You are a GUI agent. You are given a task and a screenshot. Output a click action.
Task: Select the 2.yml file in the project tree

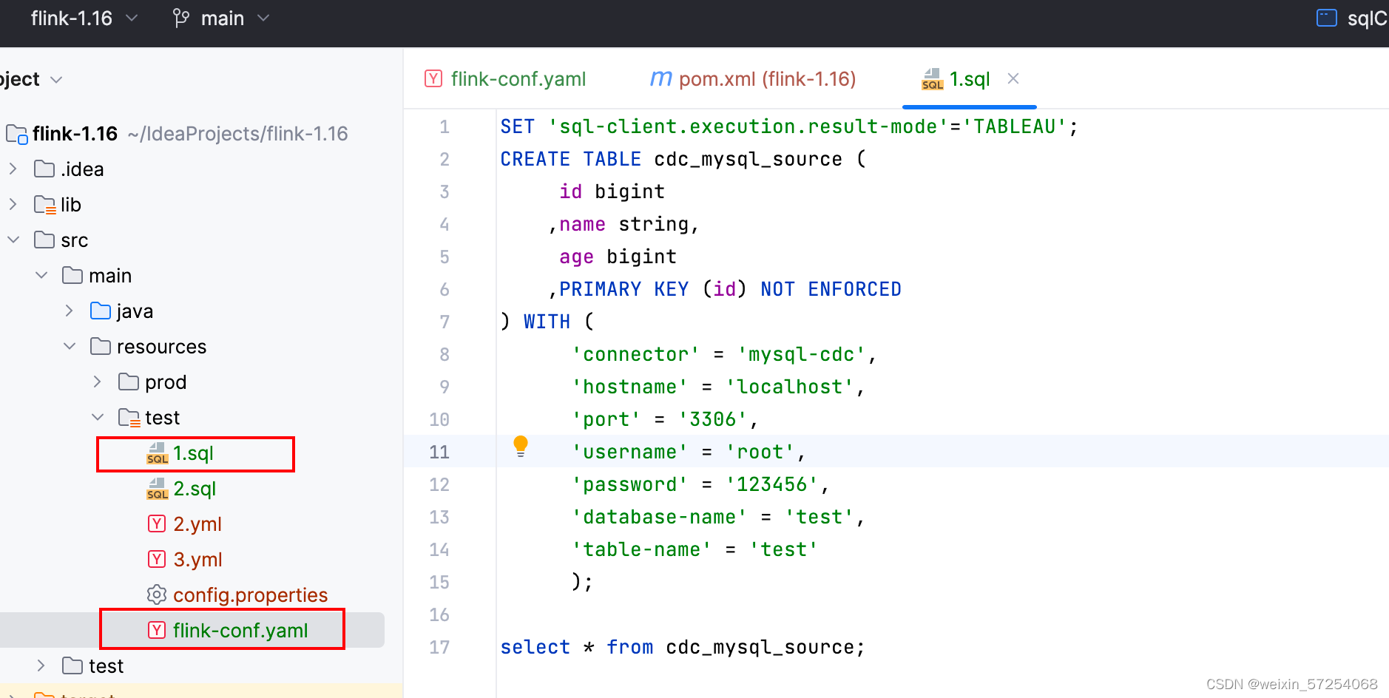click(x=197, y=523)
